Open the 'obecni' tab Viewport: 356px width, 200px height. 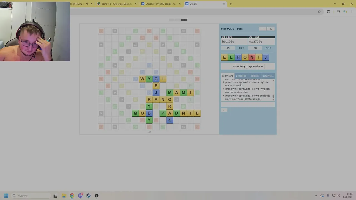[x=254, y=76]
